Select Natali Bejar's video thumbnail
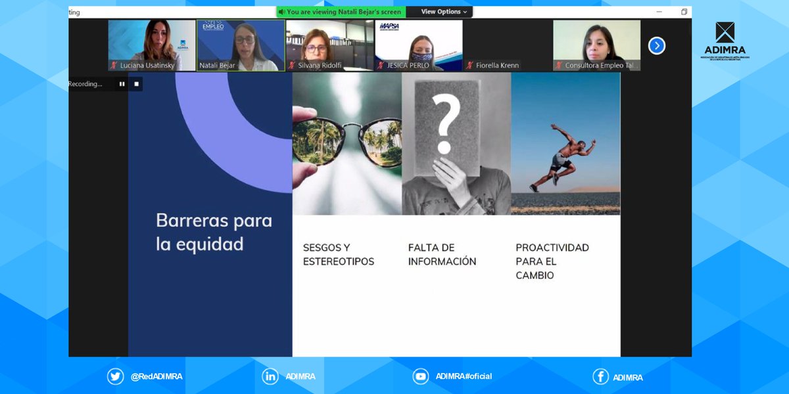Viewport: 789px width, 394px height. tap(241, 45)
